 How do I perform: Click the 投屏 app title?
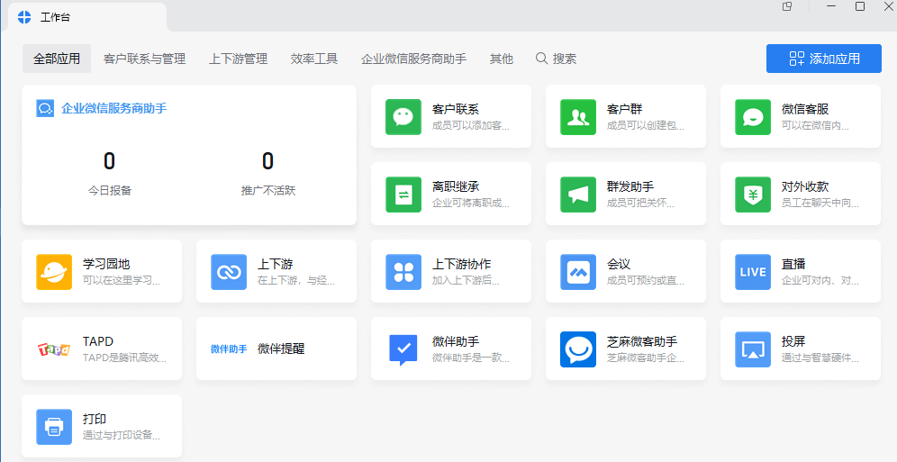click(793, 341)
